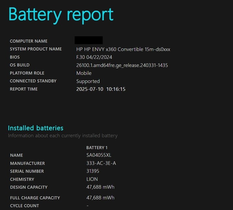
Task: Click the design capacity 47,688 mWh value
Action: click(100, 187)
